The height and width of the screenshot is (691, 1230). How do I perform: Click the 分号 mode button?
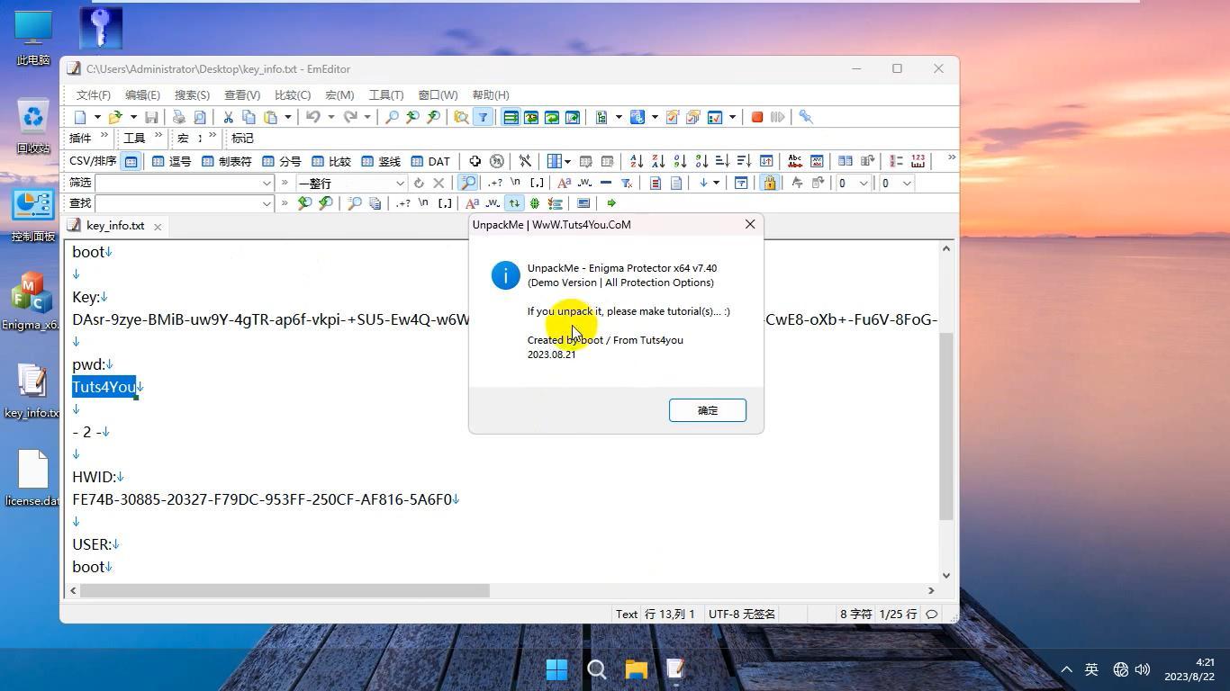(281, 161)
